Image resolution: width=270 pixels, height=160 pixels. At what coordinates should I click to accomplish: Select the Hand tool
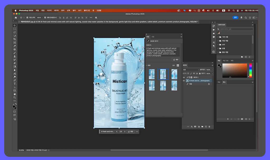pyautogui.click(x=15, y=94)
